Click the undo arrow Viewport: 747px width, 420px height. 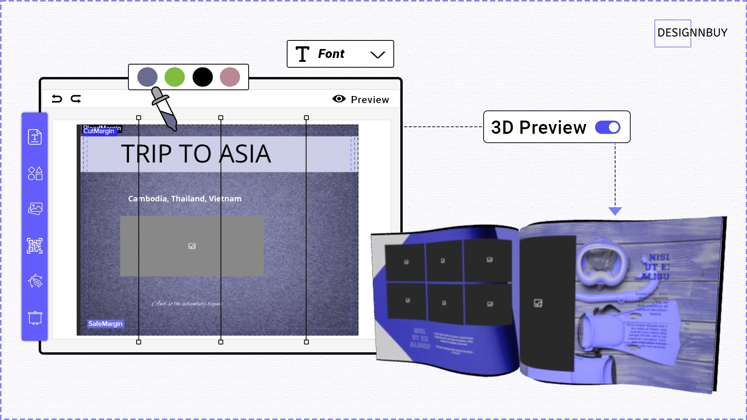coord(57,99)
